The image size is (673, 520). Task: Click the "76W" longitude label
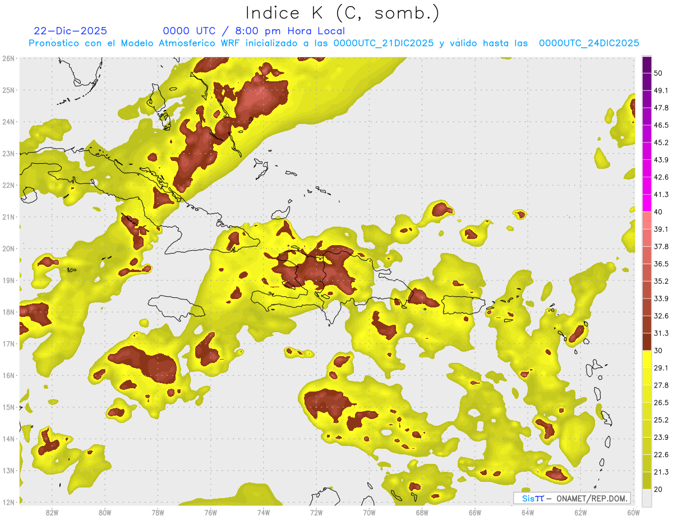pyautogui.click(x=210, y=512)
